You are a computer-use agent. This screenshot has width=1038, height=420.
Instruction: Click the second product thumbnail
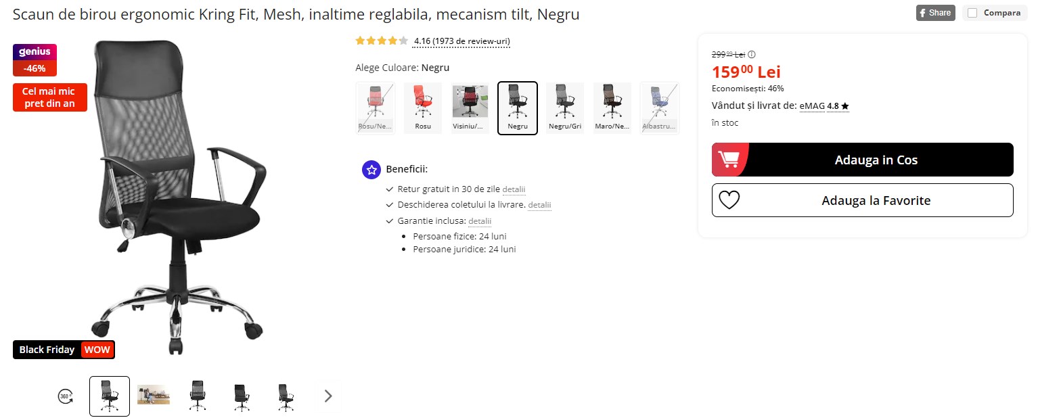[153, 396]
